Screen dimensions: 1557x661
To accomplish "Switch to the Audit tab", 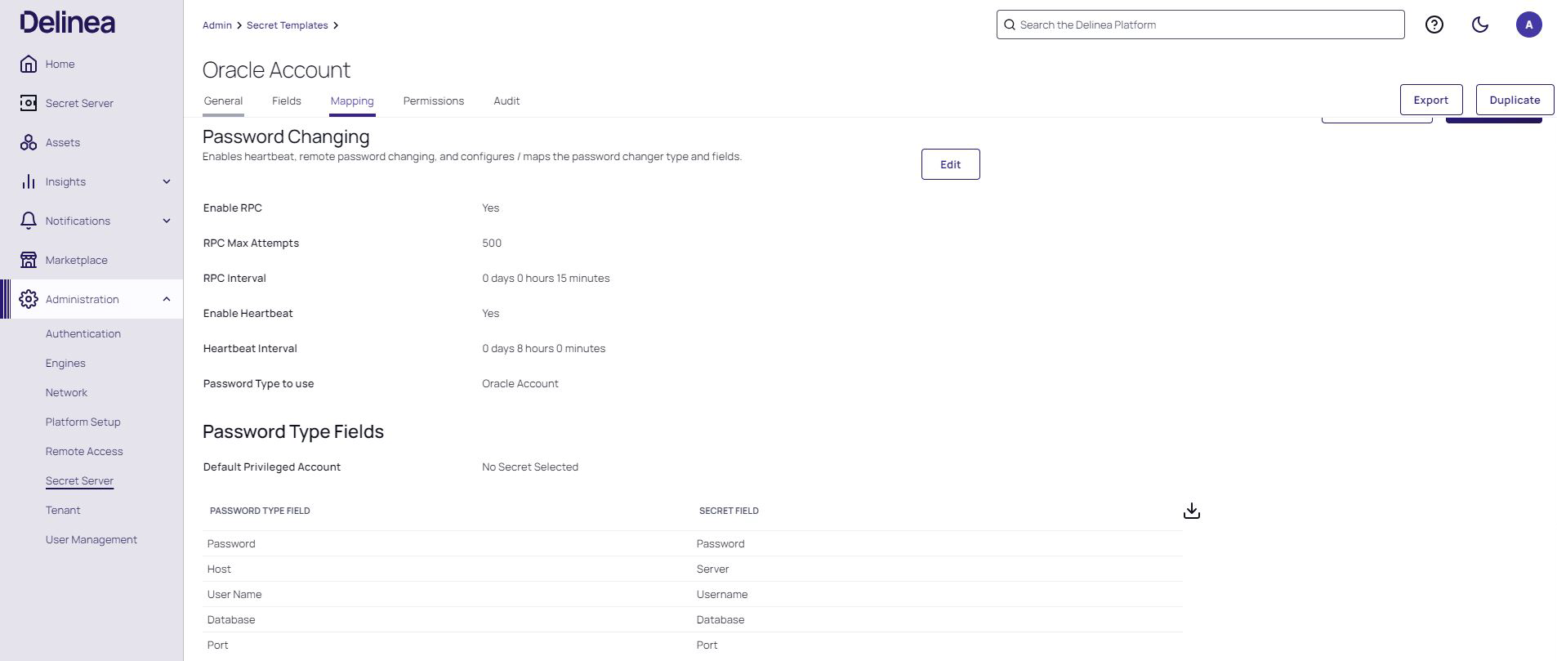I will click(506, 100).
